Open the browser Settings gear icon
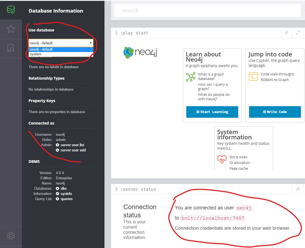Viewport: 305px width, 248px height. (x=11, y=236)
